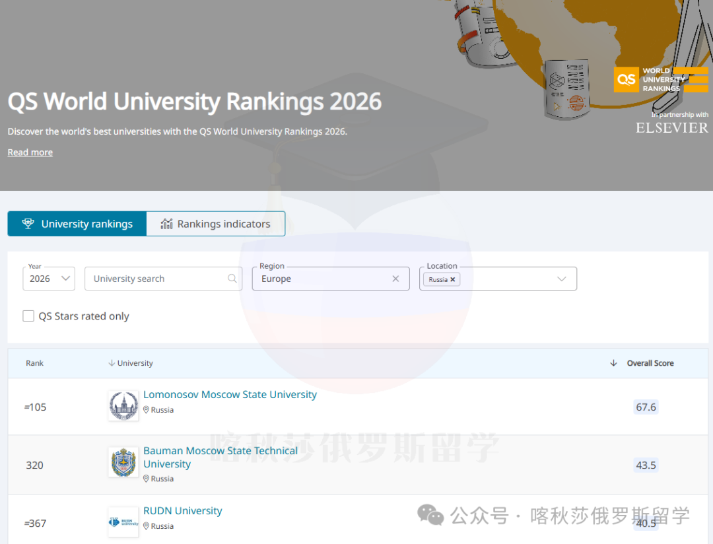Click the 67.6 overall score value
Image resolution: width=713 pixels, height=544 pixels.
646,407
